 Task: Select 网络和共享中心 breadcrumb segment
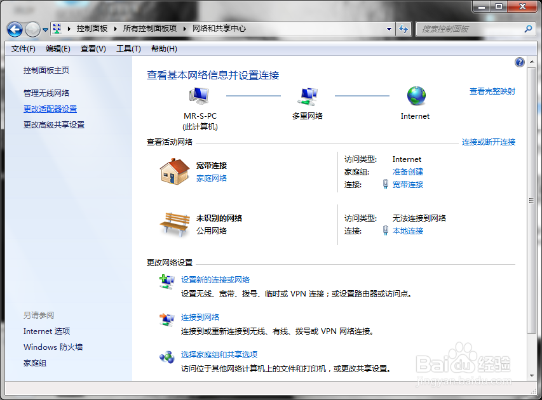pos(219,29)
